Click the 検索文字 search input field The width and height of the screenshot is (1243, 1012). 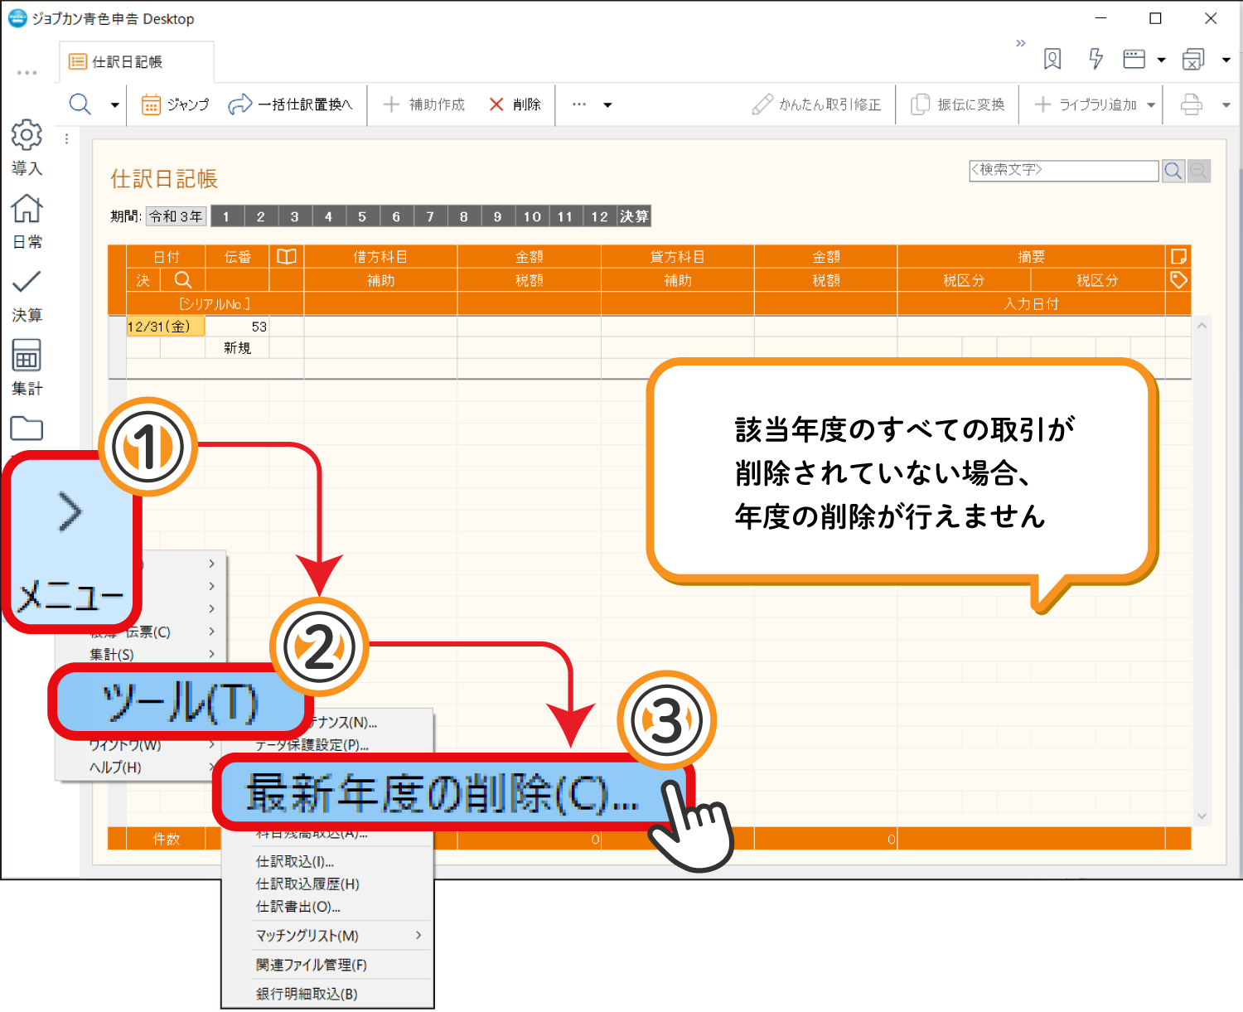pyautogui.click(x=1064, y=170)
